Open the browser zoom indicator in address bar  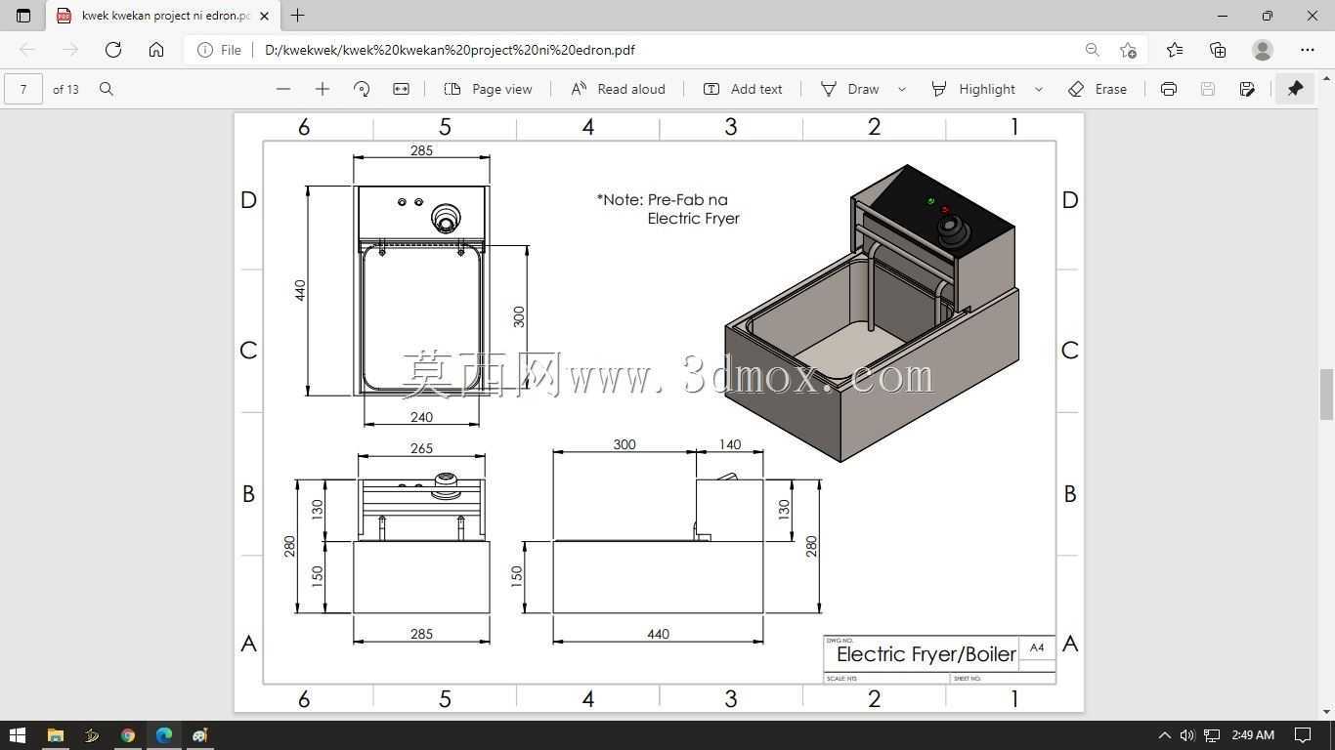click(x=1092, y=50)
